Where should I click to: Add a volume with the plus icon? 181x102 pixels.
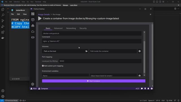(139, 51)
